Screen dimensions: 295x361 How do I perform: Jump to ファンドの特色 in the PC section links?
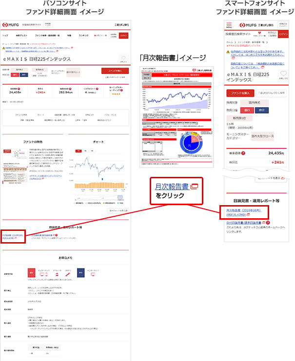(21, 114)
